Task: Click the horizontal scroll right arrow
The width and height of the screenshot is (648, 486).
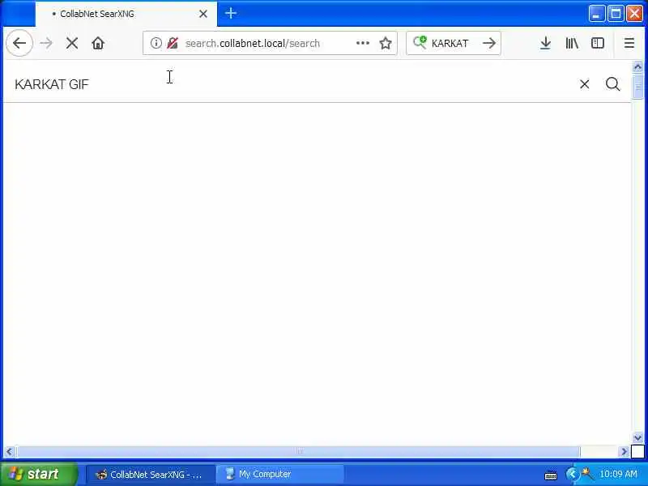Action: coord(624,451)
